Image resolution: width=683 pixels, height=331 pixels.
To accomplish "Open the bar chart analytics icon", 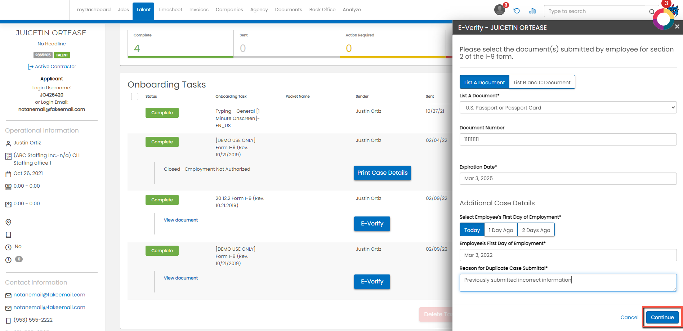I will [x=532, y=11].
